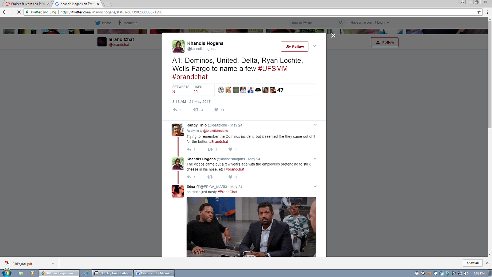Go back in the browser

(x=5, y=12)
